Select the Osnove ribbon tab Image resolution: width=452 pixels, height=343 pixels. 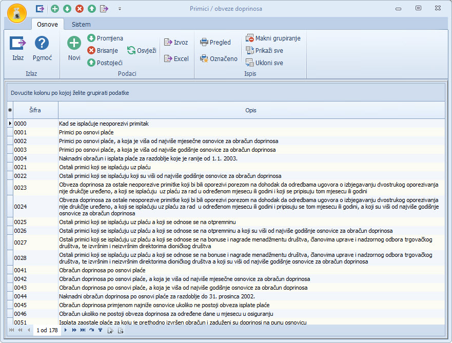coord(47,24)
